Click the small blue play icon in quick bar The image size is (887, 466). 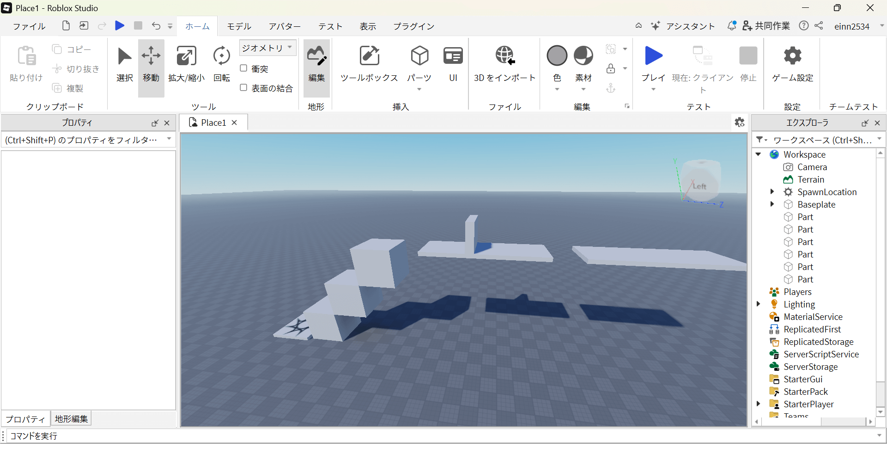click(x=120, y=25)
